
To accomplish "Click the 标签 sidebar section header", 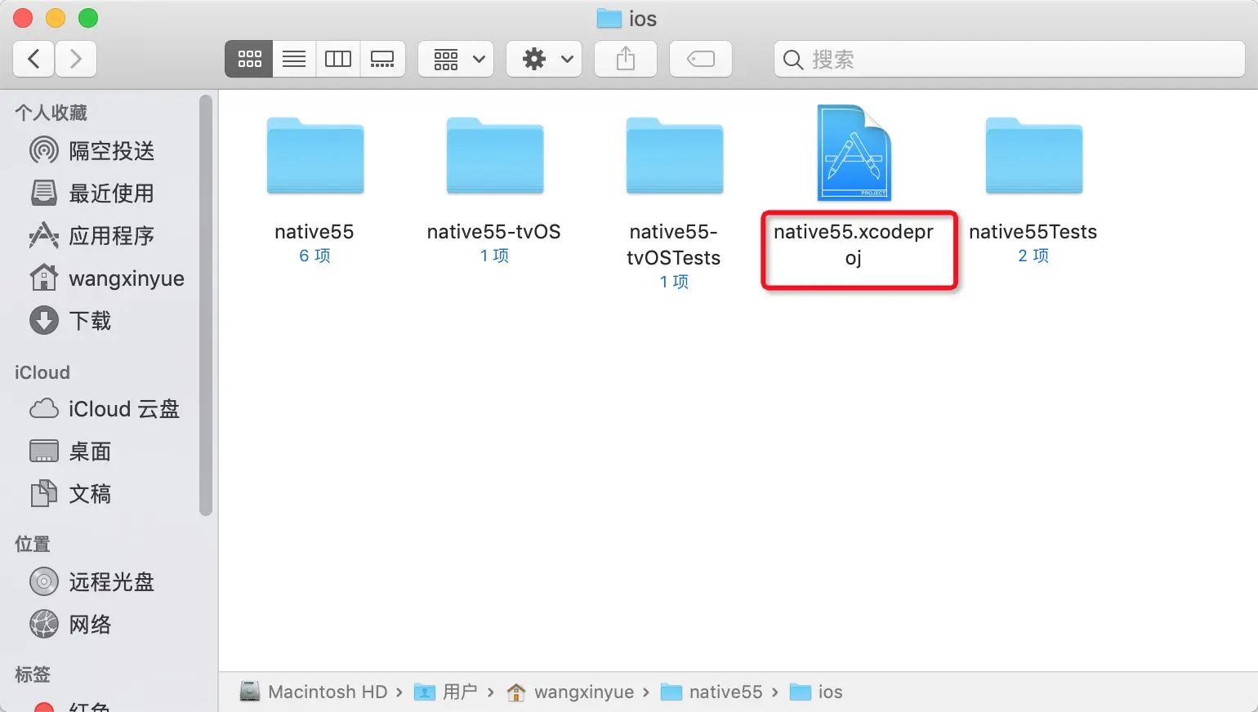I will [33, 674].
